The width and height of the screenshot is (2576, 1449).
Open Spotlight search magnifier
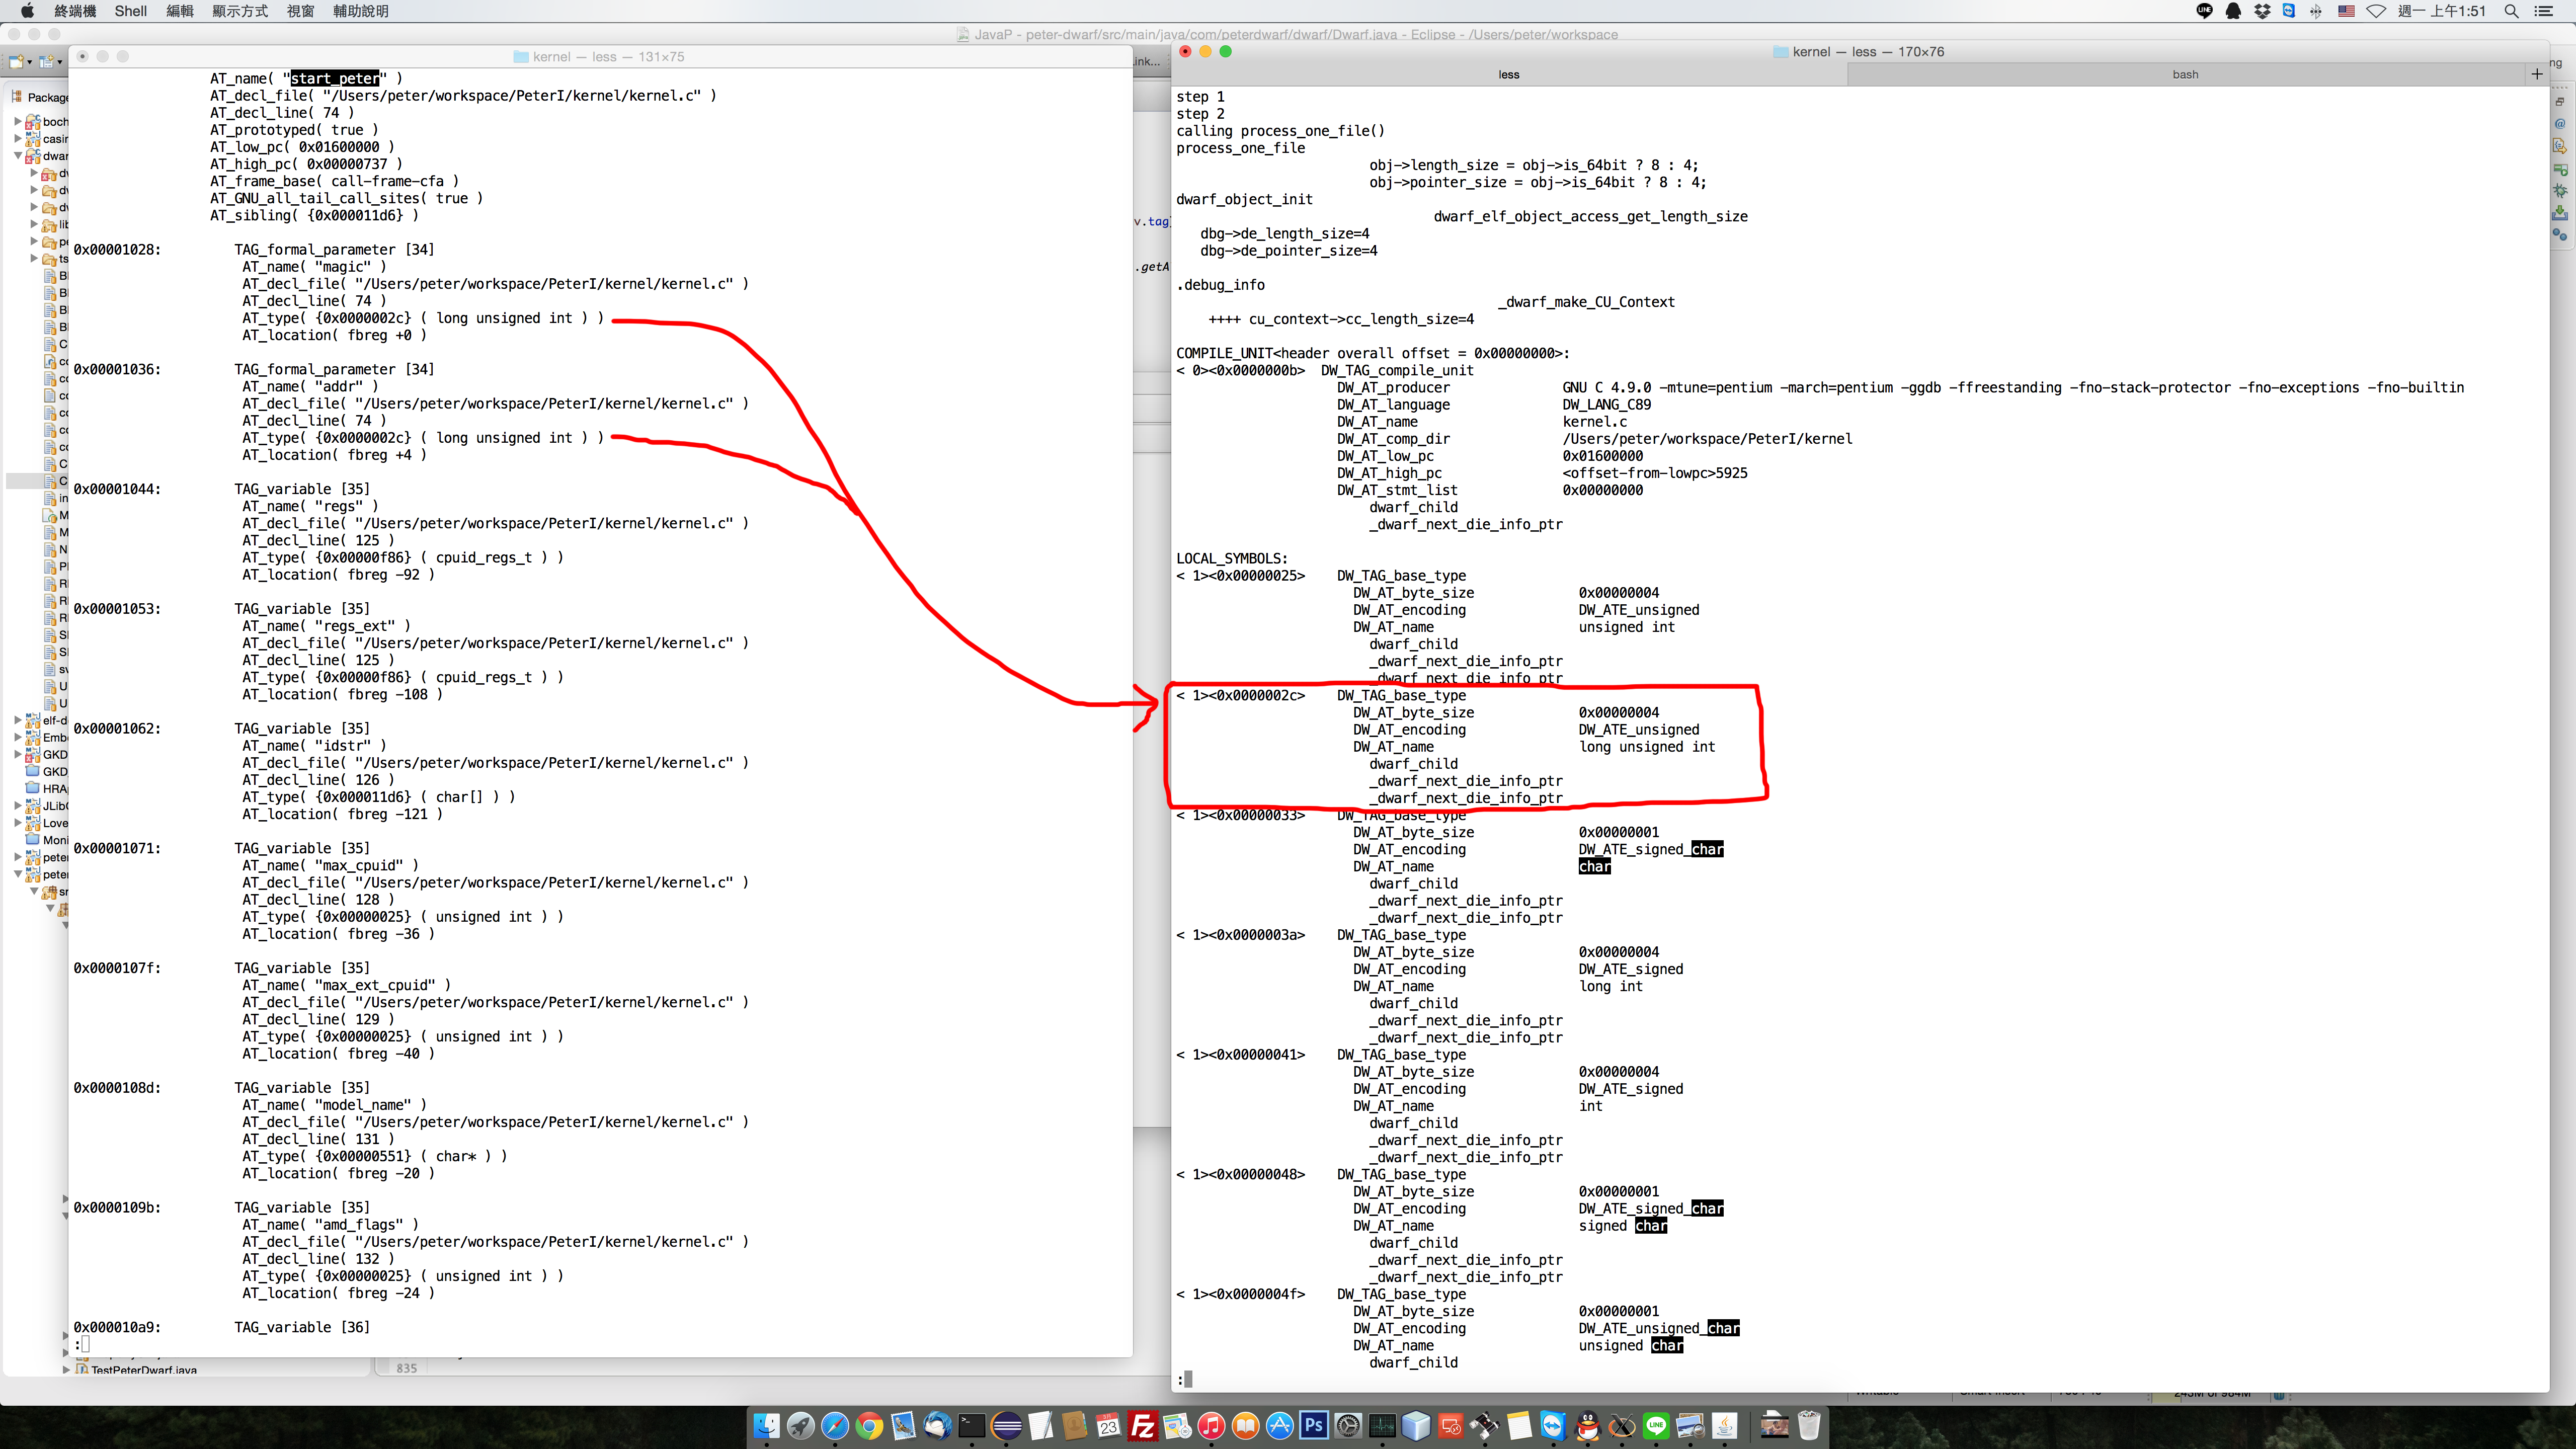click(2511, 11)
